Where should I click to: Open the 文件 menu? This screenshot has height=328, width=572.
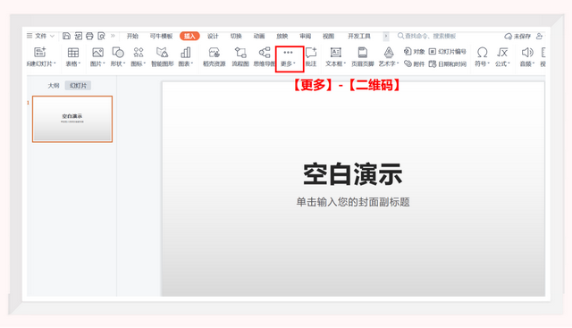click(x=40, y=36)
